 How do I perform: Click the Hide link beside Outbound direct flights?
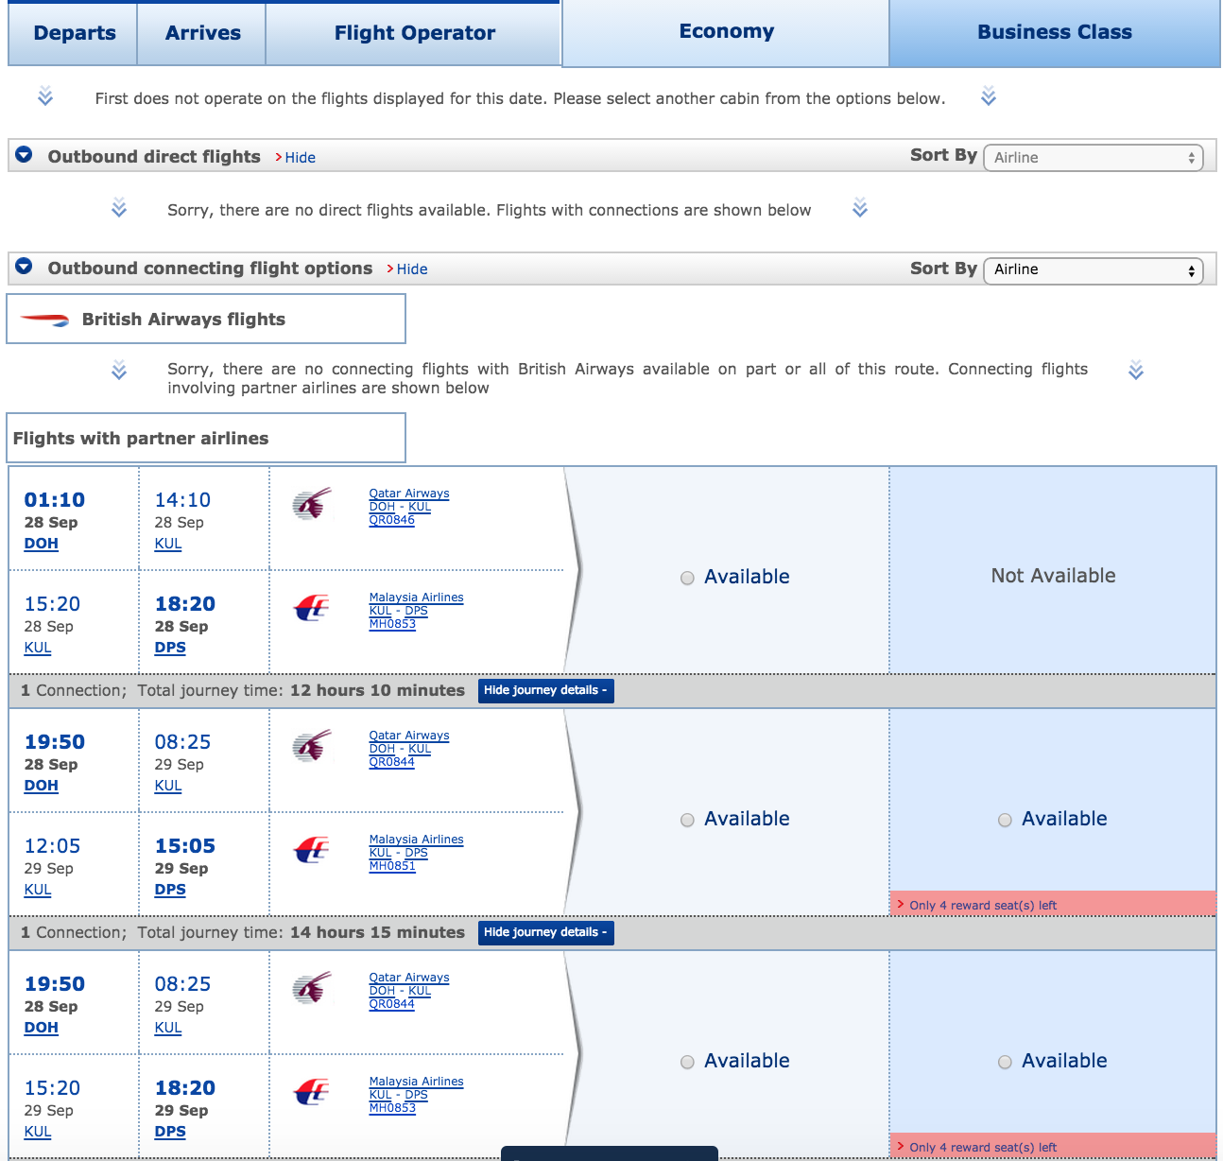[301, 157]
